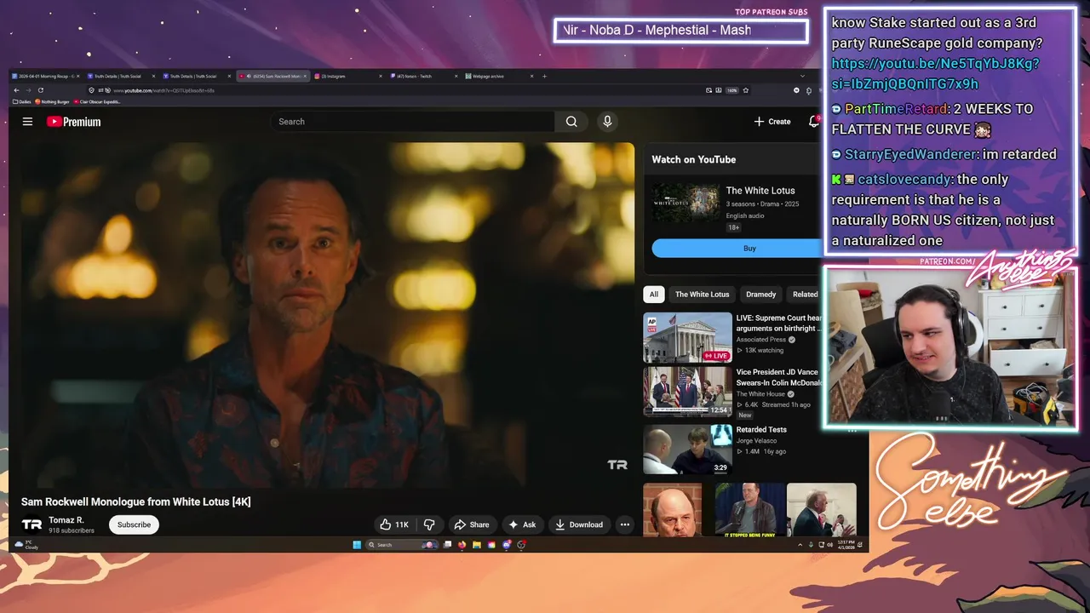Image resolution: width=1090 pixels, height=613 pixels.
Task: Open Tomaz R. channel avatar
Action: tap(32, 524)
